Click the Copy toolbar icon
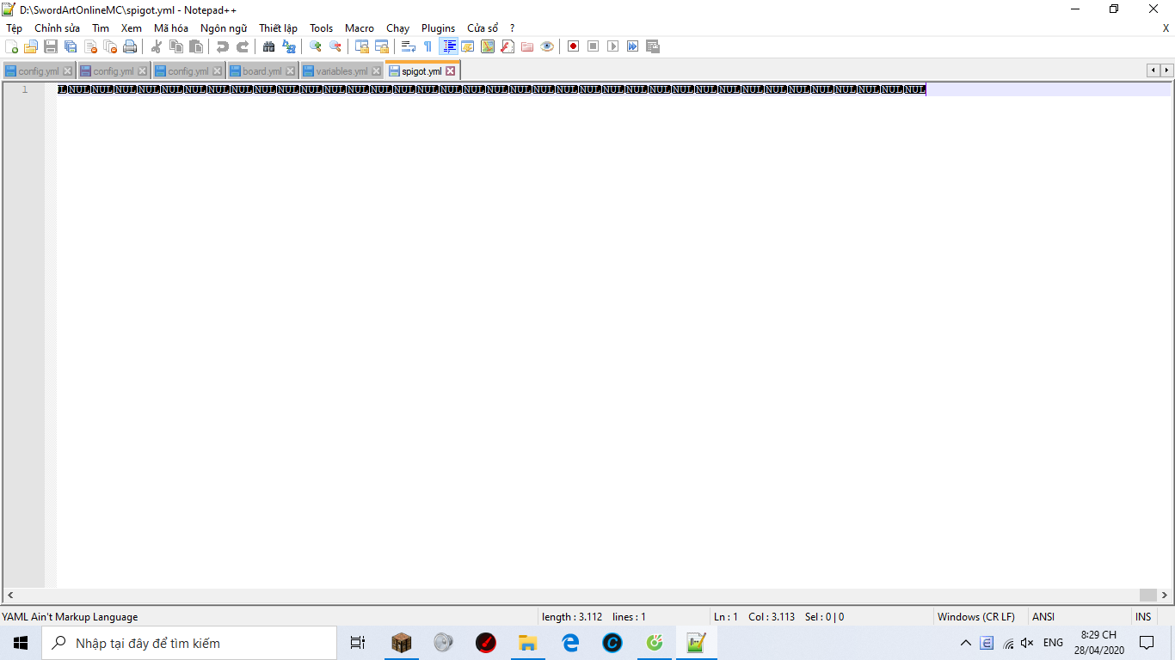The image size is (1175, 660). click(x=176, y=46)
